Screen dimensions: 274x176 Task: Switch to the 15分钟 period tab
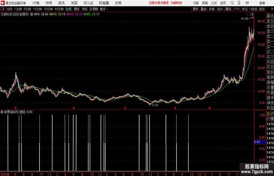point(37,9)
